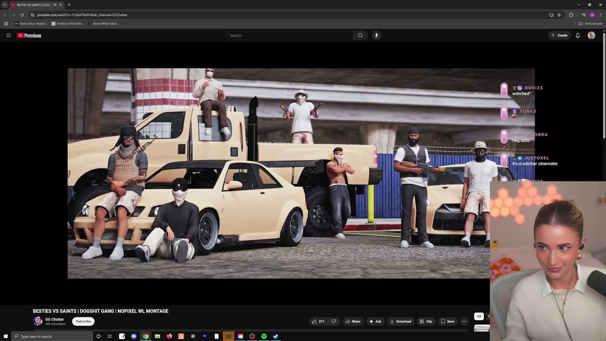606x341 pixels.
Task: Open Firefox from the taskbar
Action: tap(169, 336)
